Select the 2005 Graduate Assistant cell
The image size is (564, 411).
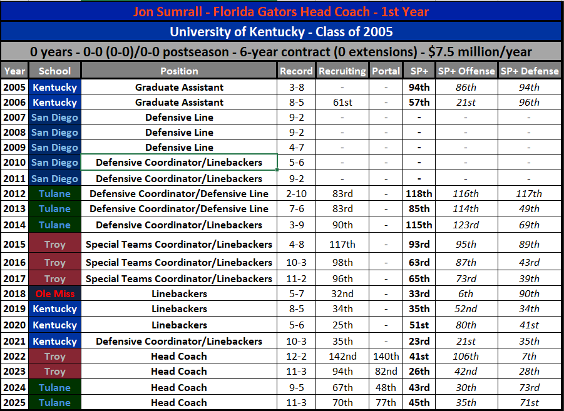[x=179, y=87]
